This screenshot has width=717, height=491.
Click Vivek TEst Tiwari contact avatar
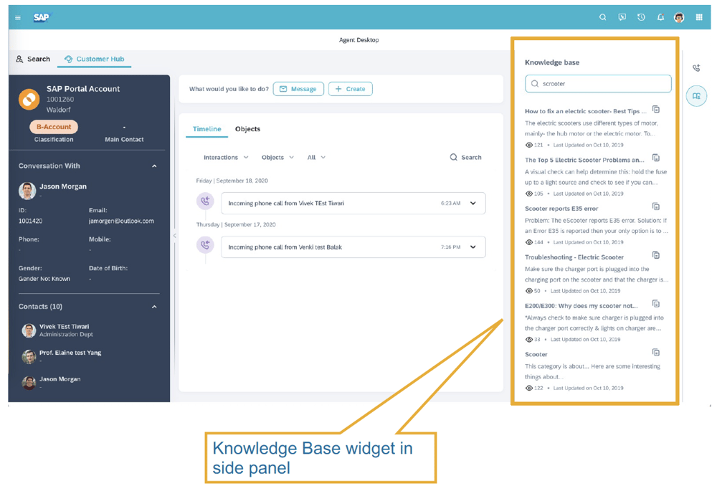tap(29, 330)
